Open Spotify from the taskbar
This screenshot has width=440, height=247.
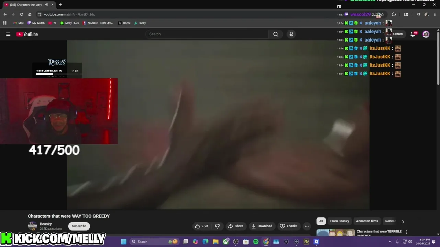[256, 242]
